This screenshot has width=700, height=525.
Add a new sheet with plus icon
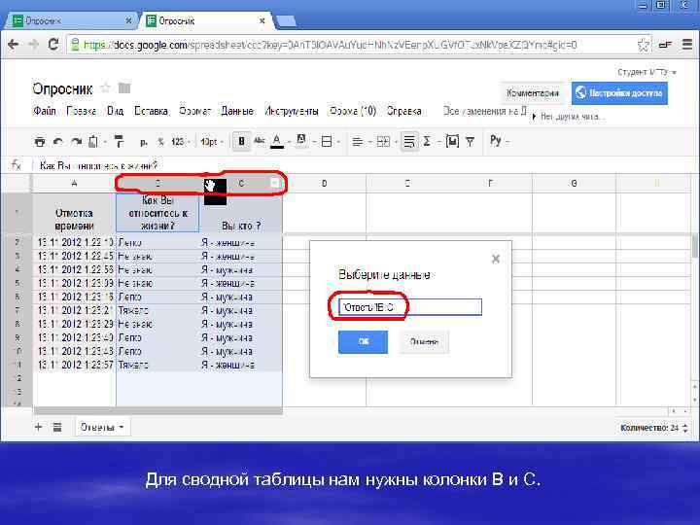click(x=38, y=427)
